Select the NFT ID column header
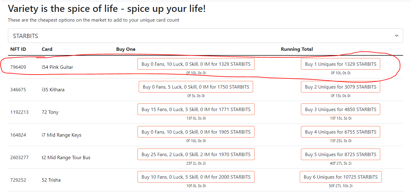Image resolution: width=411 pixels, height=192 pixels. 18,49
